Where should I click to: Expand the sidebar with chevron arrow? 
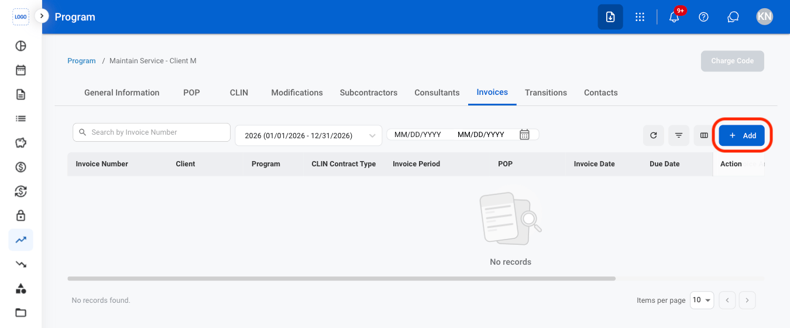click(x=42, y=16)
